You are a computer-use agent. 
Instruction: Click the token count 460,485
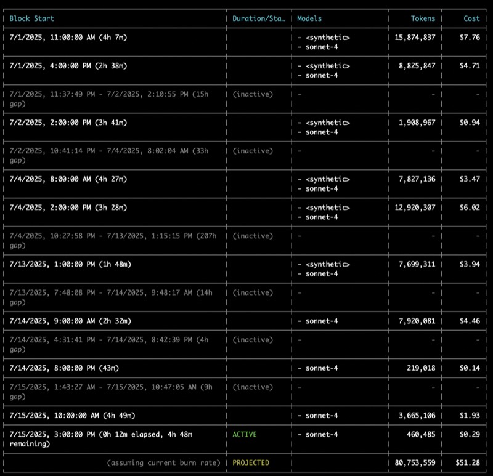[422, 434]
